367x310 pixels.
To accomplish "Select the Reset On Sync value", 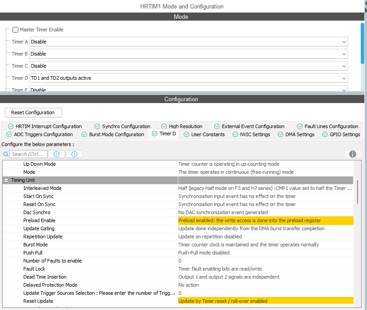I will point(266,204).
